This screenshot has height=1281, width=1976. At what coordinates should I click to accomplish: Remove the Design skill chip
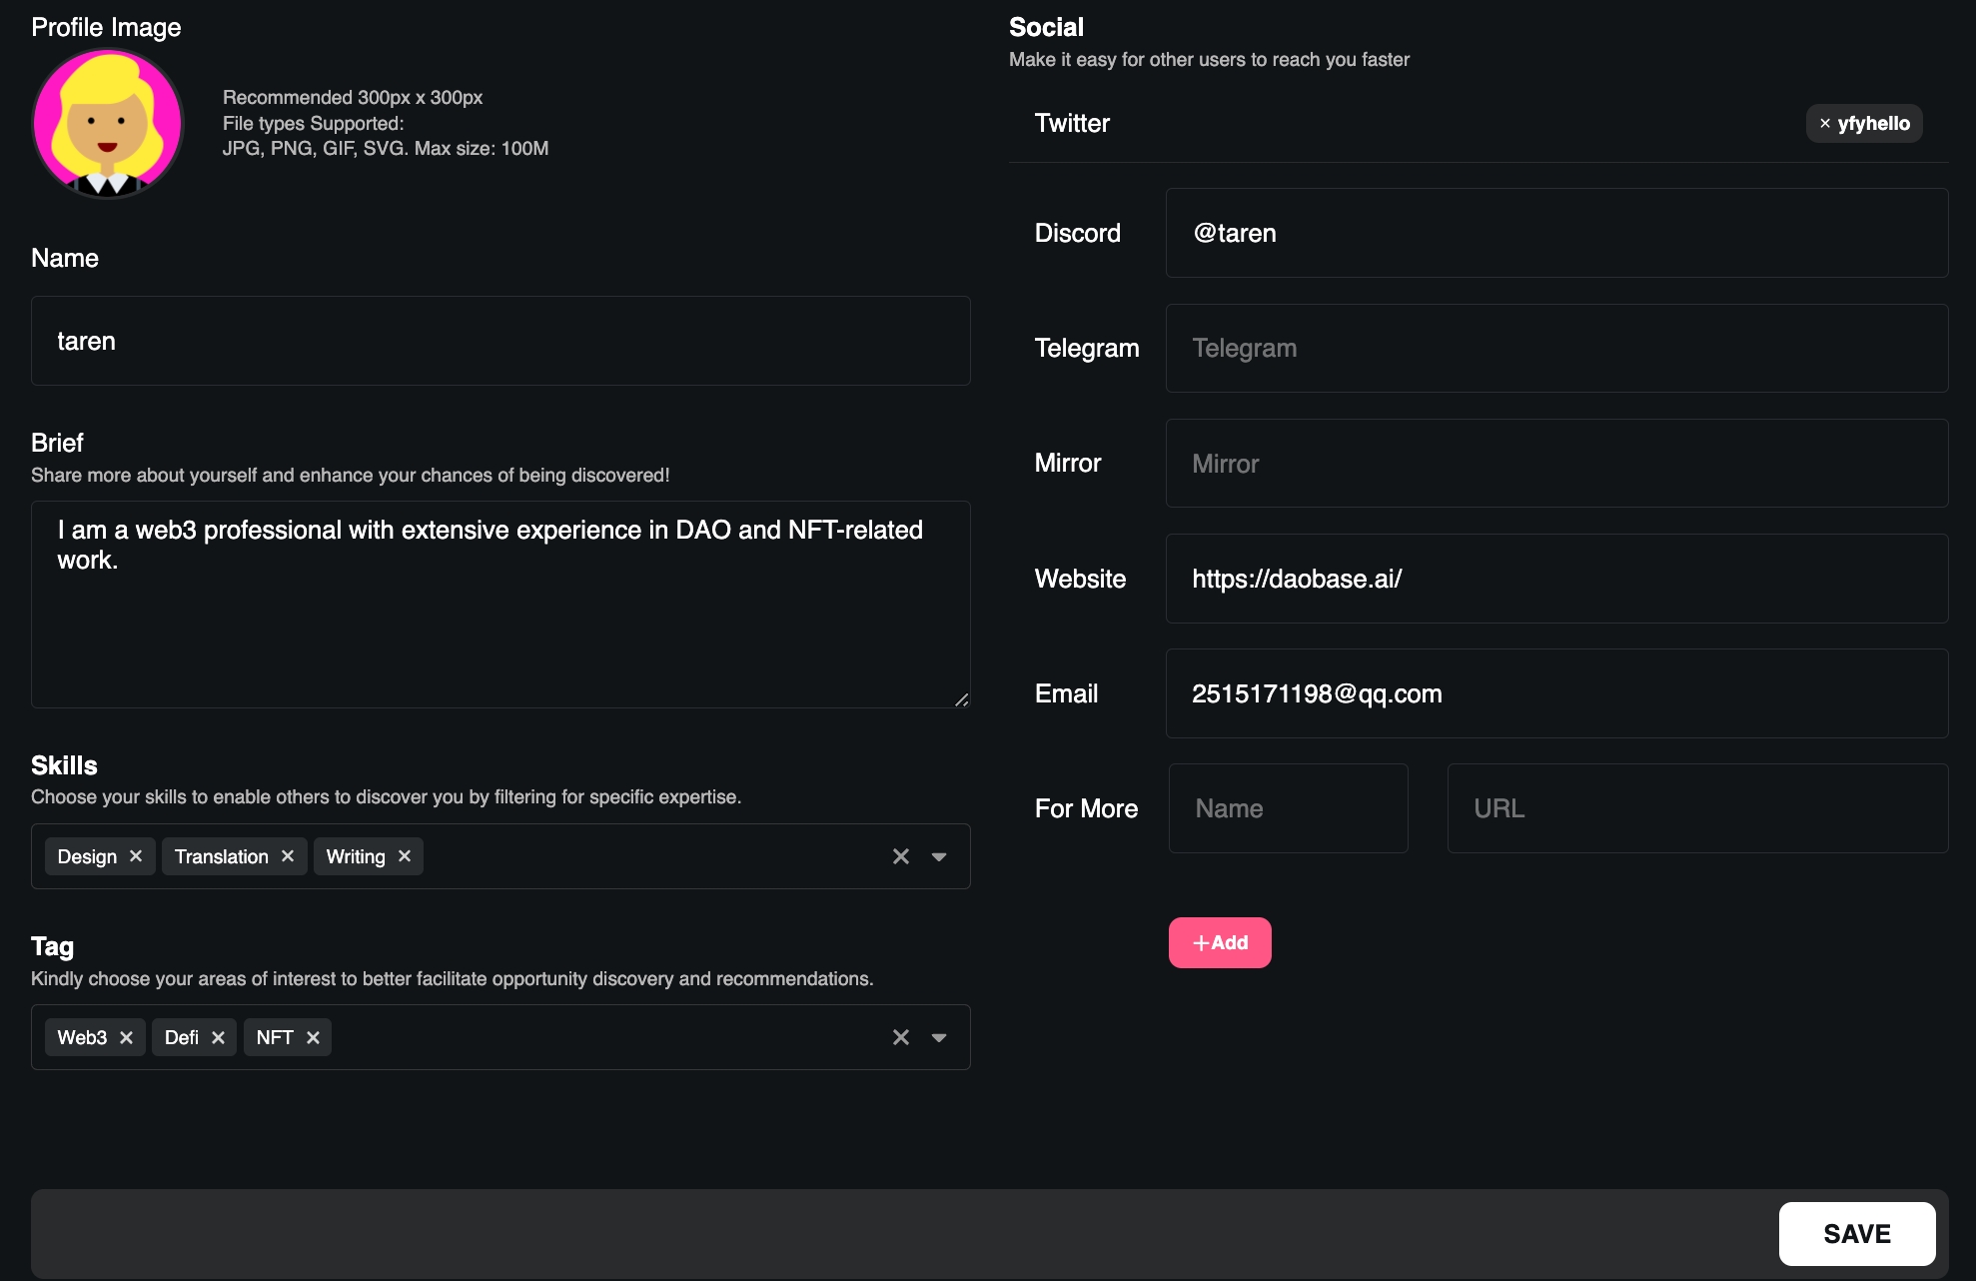tap(136, 856)
